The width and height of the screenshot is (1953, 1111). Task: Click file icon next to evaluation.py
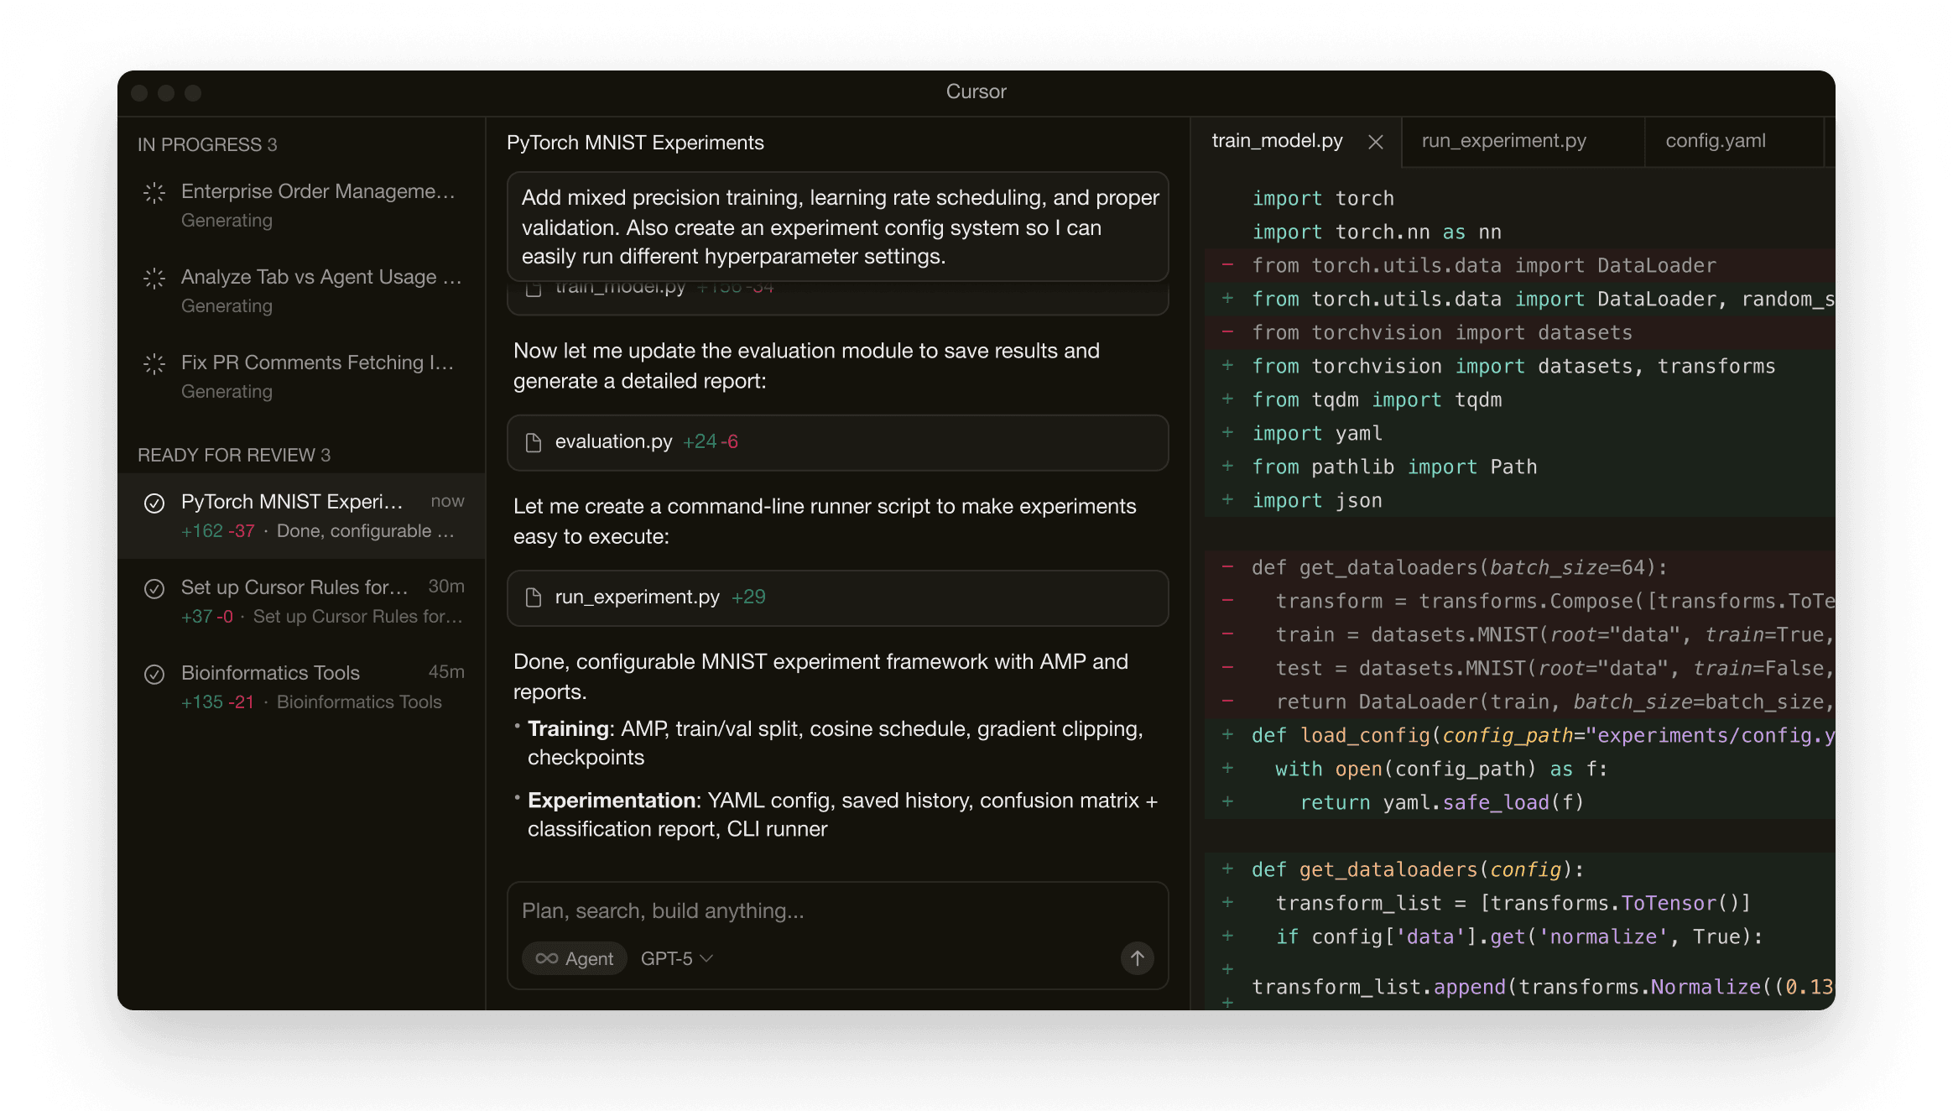click(x=533, y=442)
